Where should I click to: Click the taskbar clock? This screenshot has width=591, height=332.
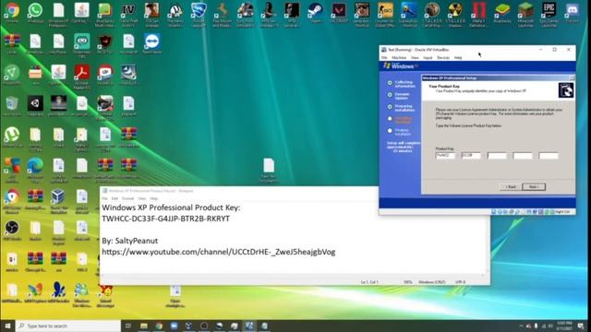[x=564, y=326]
